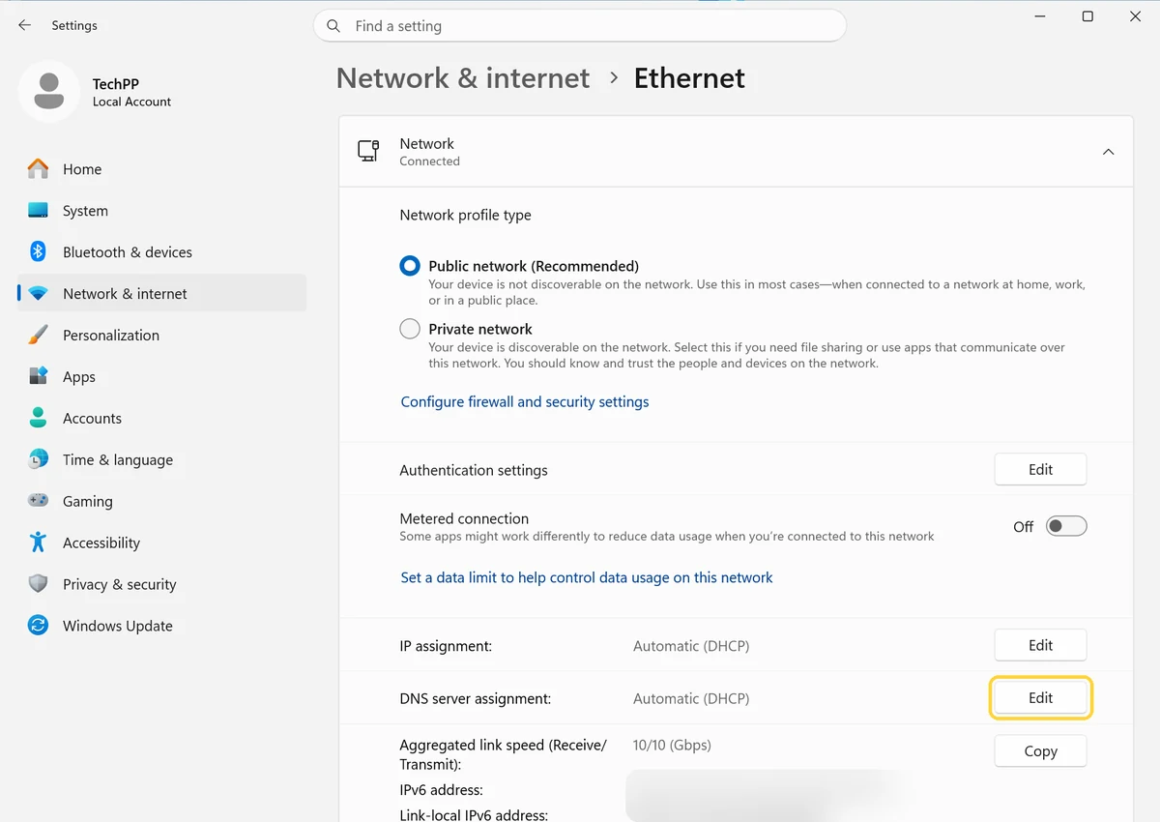Image resolution: width=1160 pixels, height=822 pixels.
Task: Edit DNS server assignment
Action: [x=1040, y=698]
